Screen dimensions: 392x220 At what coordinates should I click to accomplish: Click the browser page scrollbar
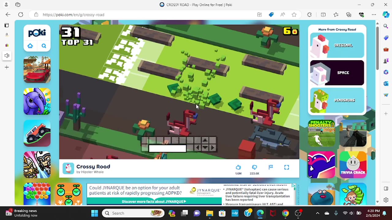coord(377,49)
